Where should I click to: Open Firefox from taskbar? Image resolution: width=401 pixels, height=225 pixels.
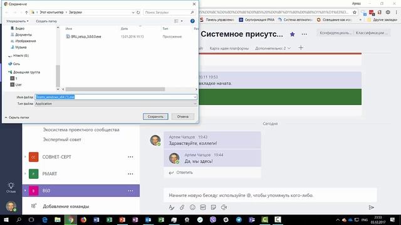pos(83,219)
